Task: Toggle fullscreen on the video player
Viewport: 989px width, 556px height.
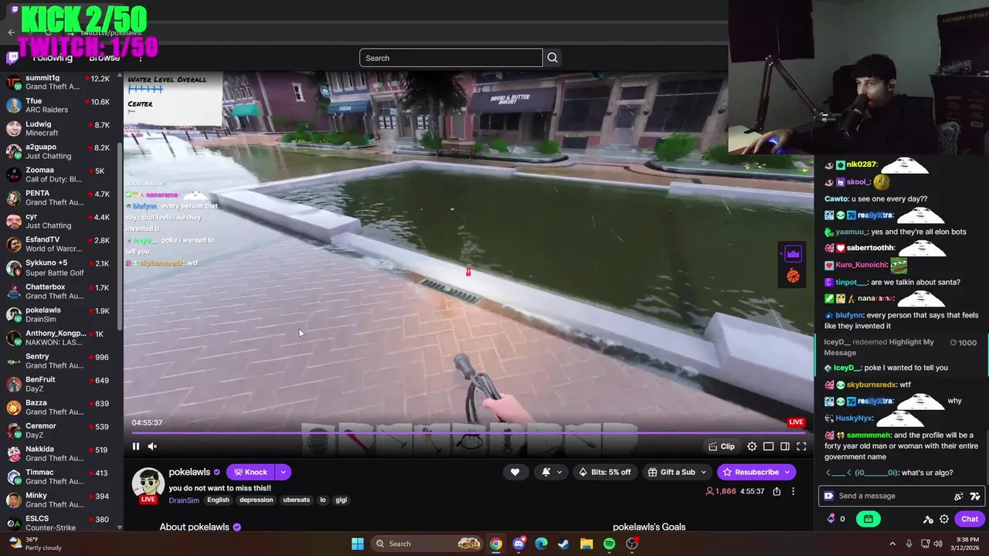Action: [801, 446]
